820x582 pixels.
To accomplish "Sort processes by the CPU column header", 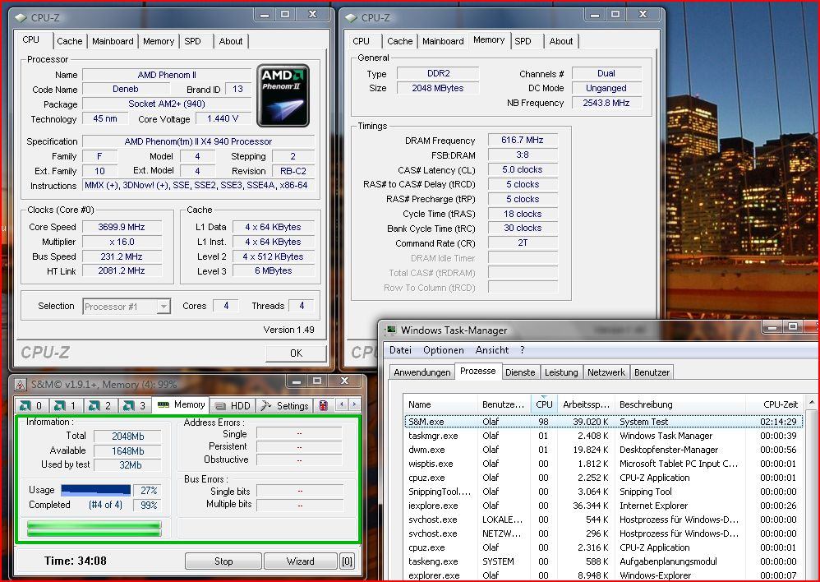I will point(544,404).
